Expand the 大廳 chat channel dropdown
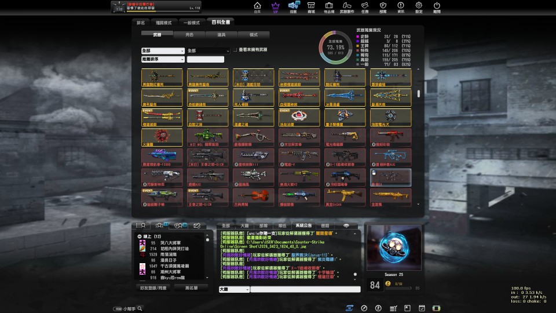 234,289
